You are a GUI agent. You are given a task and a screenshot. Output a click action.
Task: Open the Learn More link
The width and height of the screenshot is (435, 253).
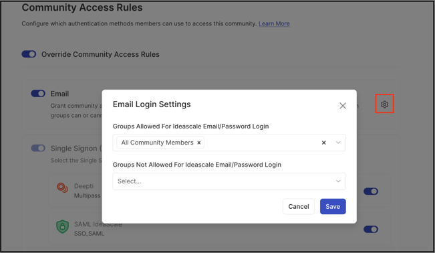pyautogui.click(x=274, y=23)
